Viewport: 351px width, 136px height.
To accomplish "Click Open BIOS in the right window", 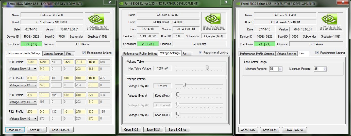I will click(x=248, y=130).
